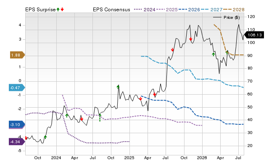This screenshot has height=160, width=269.
Task: Click the -3.10 consensus value tag
Action: click(x=17, y=125)
